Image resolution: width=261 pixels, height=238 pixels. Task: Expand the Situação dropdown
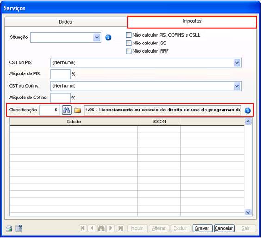[97, 37]
